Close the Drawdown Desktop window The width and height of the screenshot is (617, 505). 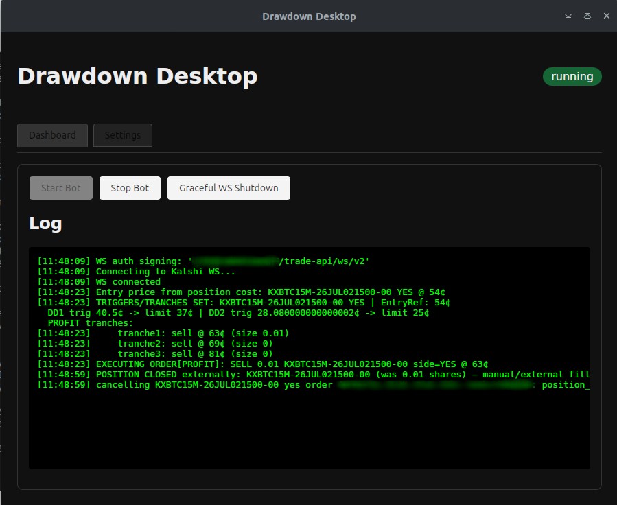pos(607,16)
